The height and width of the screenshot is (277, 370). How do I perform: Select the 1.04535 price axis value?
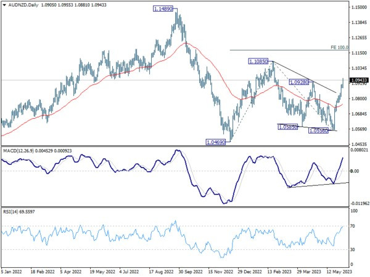pyautogui.click(x=359, y=144)
